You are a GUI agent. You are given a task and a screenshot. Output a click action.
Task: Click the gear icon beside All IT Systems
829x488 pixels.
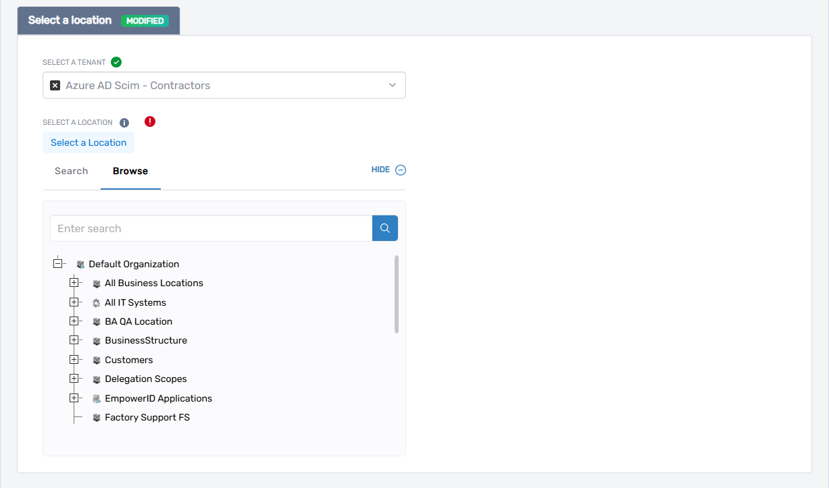coord(96,302)
